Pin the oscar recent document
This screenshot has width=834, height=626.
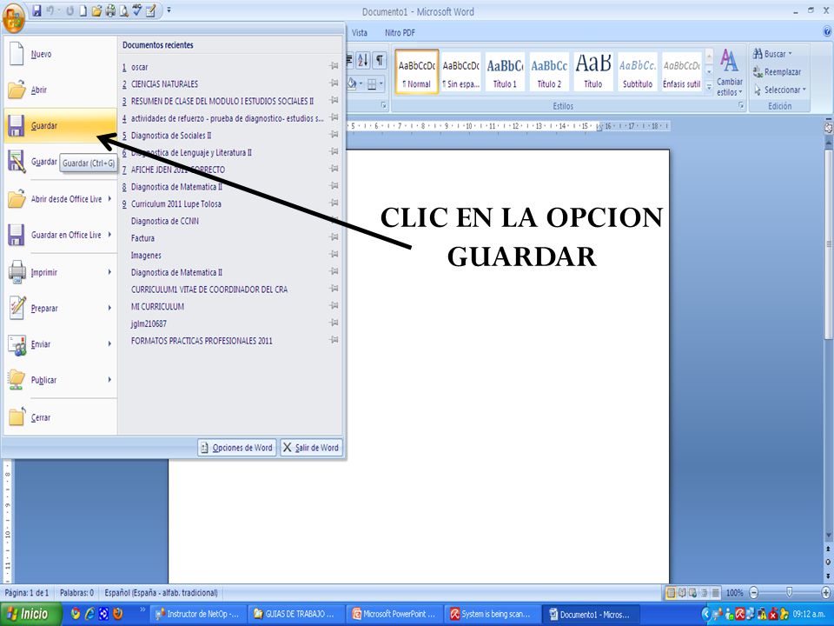(334, 66)
